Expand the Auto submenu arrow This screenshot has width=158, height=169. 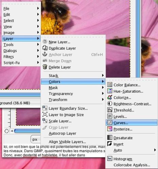click(x=155, y=150)
